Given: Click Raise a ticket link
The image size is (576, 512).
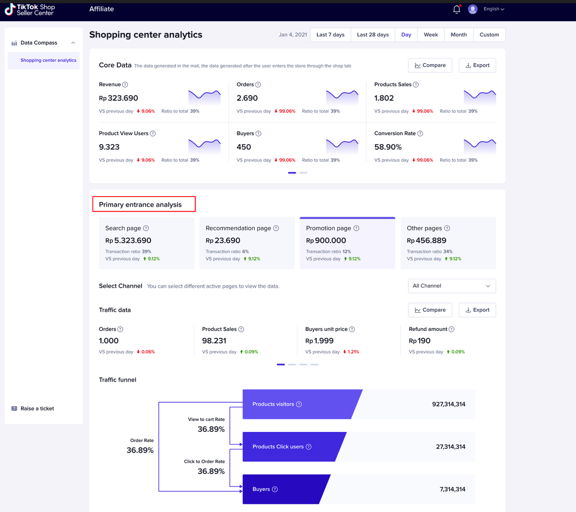Looking at the screenshot, I should point(37,409).
